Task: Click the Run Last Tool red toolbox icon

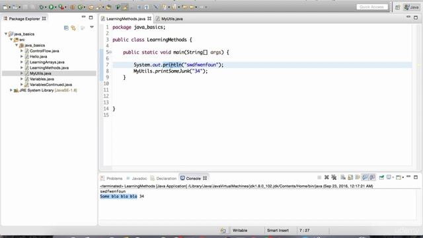Action: click(61, 7)
